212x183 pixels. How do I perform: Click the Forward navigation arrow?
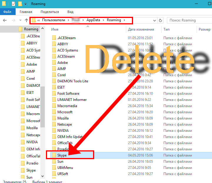(x=13, y=20)
